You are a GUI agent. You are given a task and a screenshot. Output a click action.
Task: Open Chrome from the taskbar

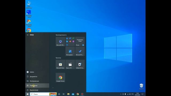[x=77, y=94]
